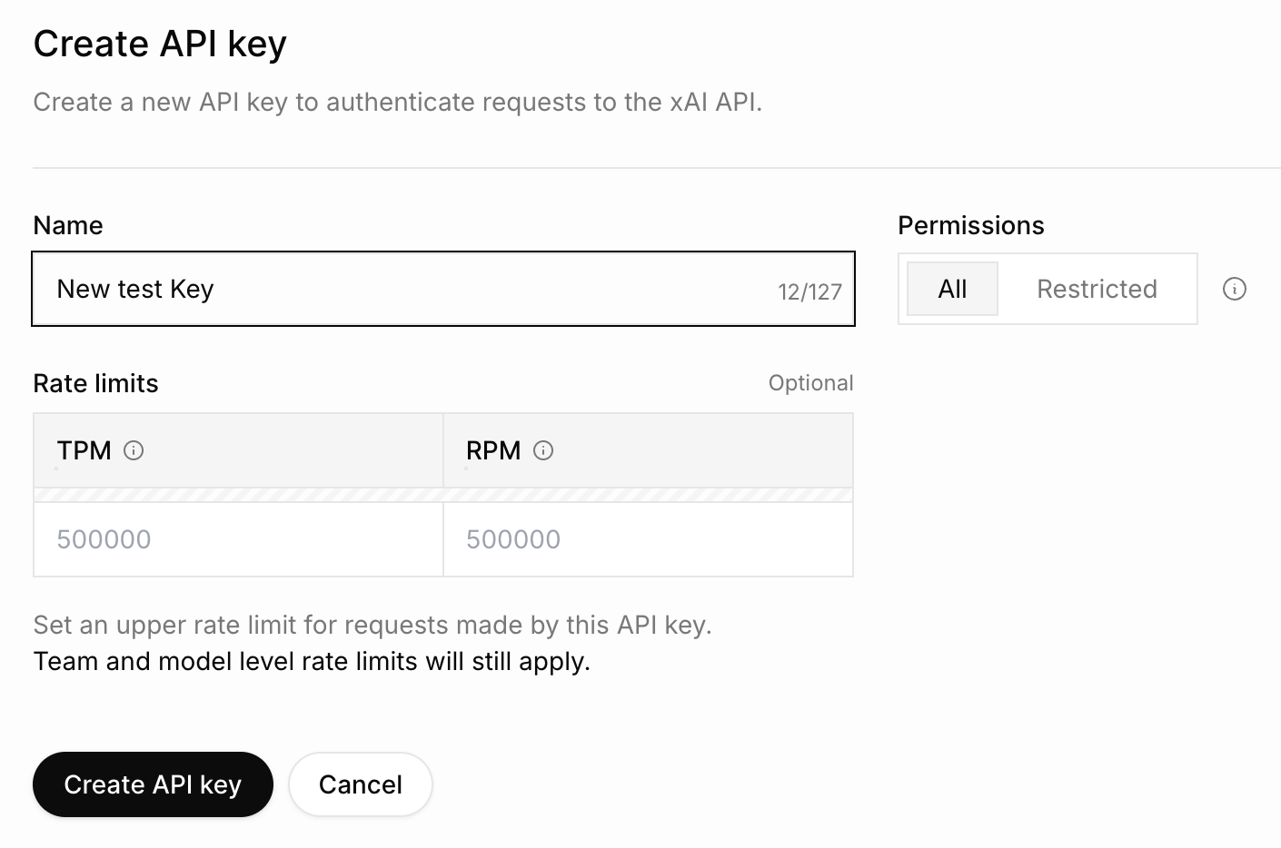
Task: Click the info icon beside the TPM header
Action: (133, 450)
